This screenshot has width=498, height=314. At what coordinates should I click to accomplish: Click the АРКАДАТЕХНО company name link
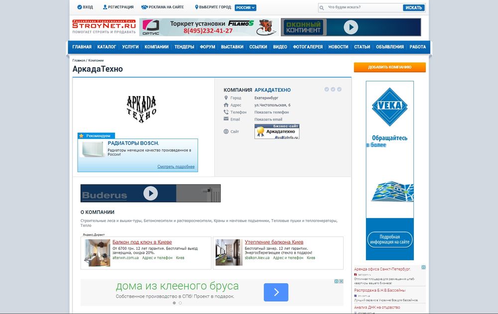pyautogui.click(x=272, y=90)
